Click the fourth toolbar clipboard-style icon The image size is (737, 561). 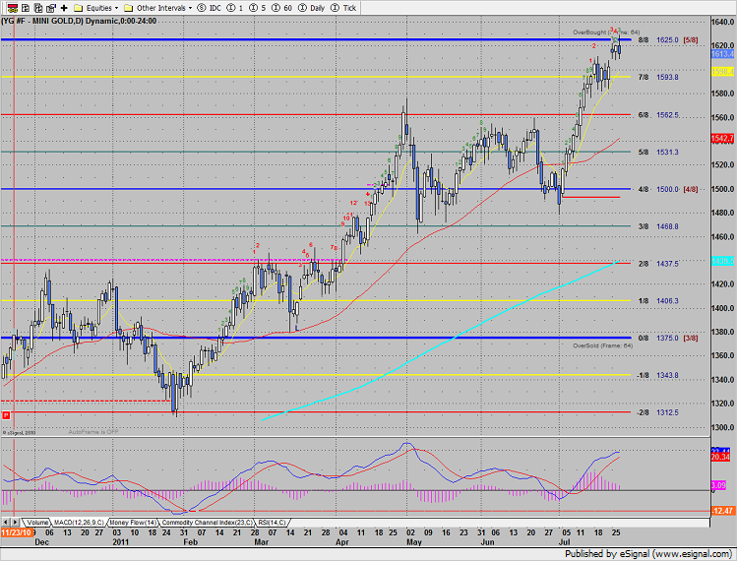click(x=51, y=8)
